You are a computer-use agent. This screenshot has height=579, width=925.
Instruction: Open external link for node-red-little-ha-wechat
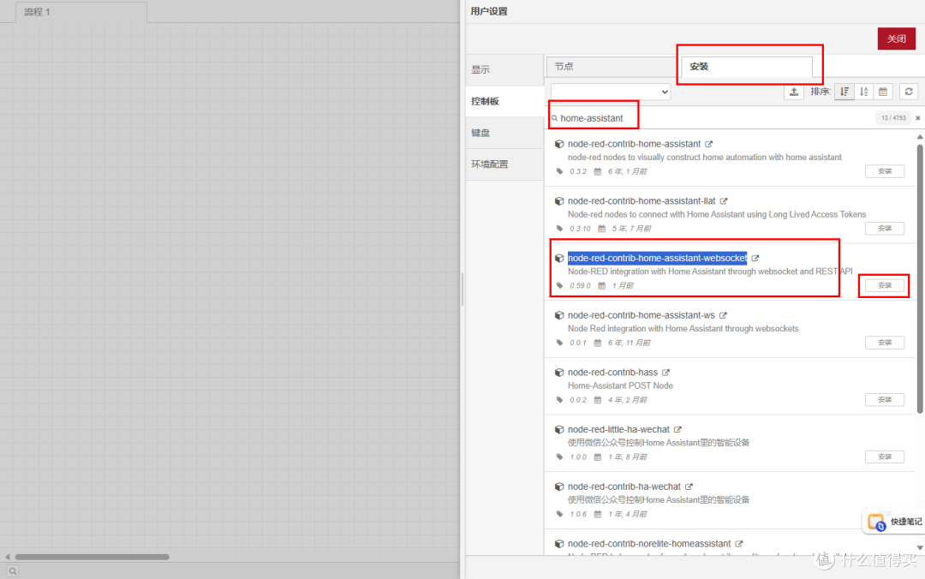[x=677, y=430]
